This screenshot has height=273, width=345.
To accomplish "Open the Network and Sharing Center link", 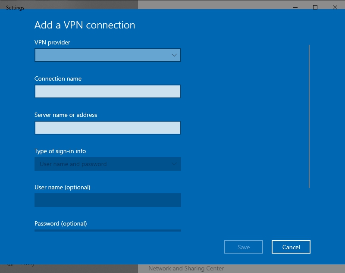I will [x=186, y=268].
